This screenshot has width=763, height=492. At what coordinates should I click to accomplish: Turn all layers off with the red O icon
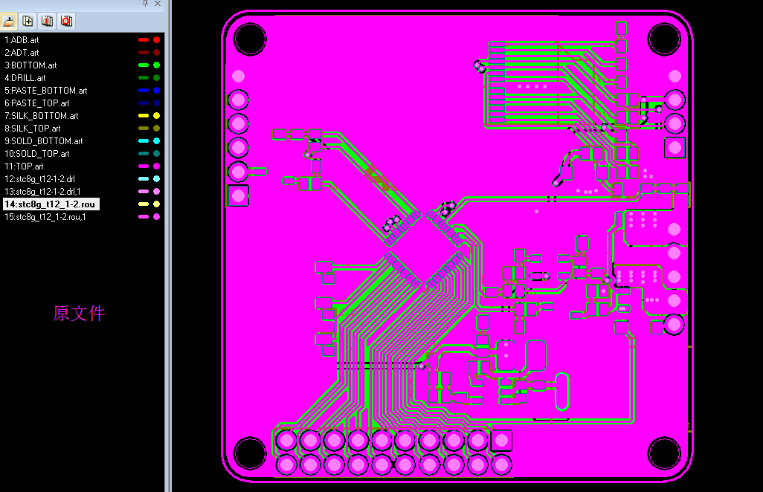67,22
